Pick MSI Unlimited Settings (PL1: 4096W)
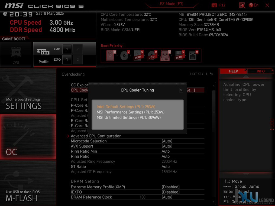 128,117
